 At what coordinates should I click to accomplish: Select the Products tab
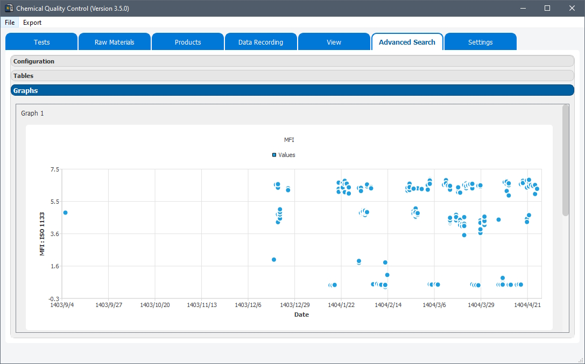tap(187, 41)
